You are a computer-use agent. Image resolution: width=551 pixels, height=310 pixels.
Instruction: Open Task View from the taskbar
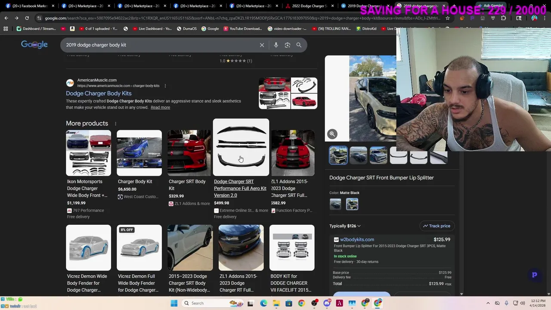250,303
